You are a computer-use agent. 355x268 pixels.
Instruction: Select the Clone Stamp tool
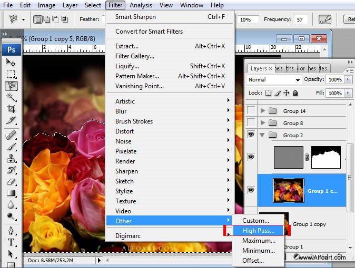(11, 158)
